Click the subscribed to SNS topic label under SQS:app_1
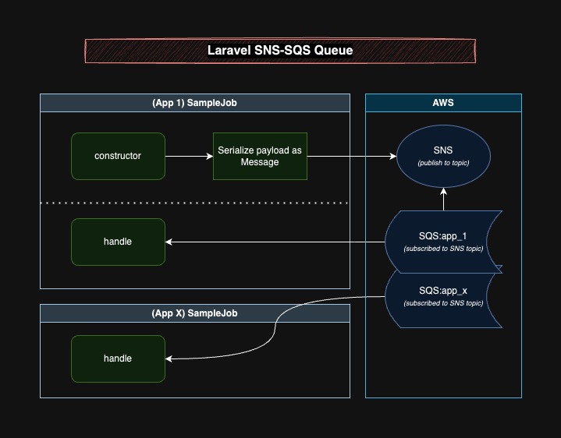The image size is (561, 438). click(443, 249)
